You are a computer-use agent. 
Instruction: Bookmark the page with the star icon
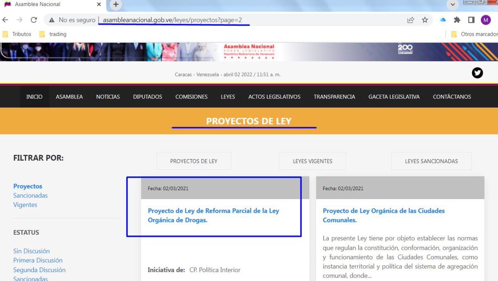[425, 20]
